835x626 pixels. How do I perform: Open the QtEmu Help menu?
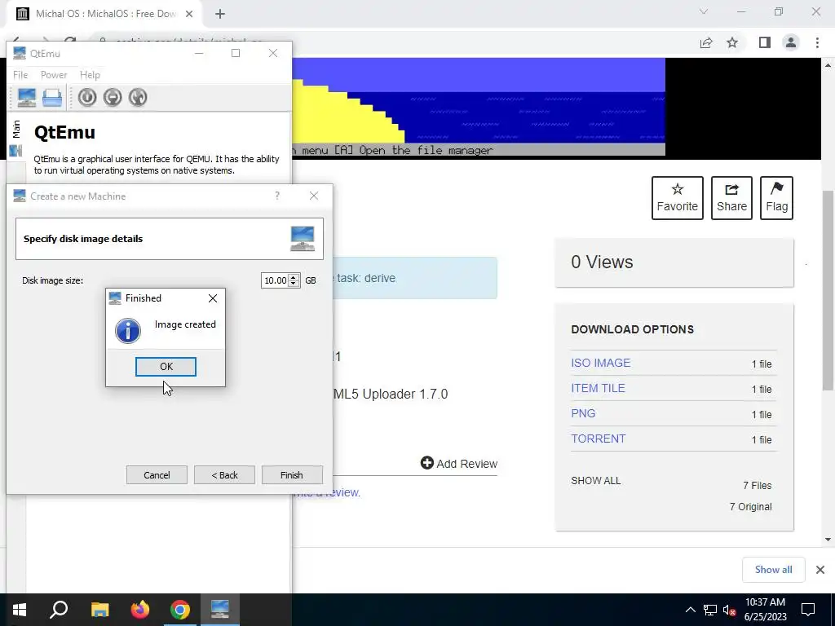click(90, 75)
